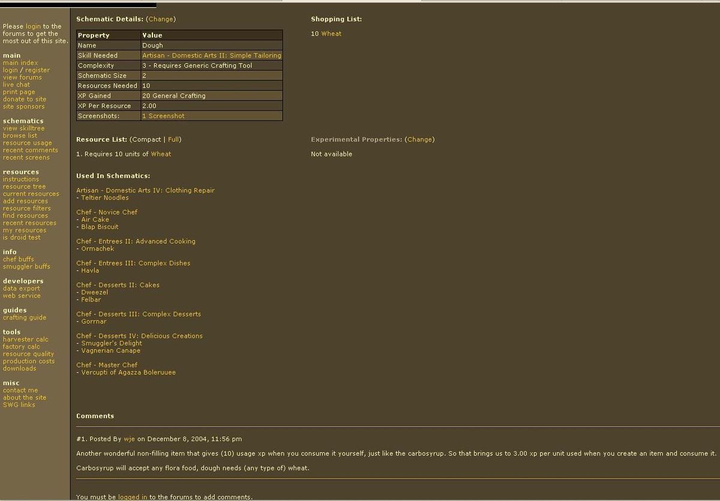Open the data export developer link
The image size is (720, 501).
(22, 288)
